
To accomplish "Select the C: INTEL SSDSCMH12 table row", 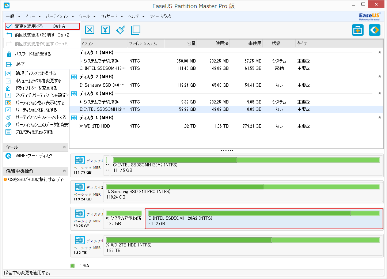I will (226, 68).
